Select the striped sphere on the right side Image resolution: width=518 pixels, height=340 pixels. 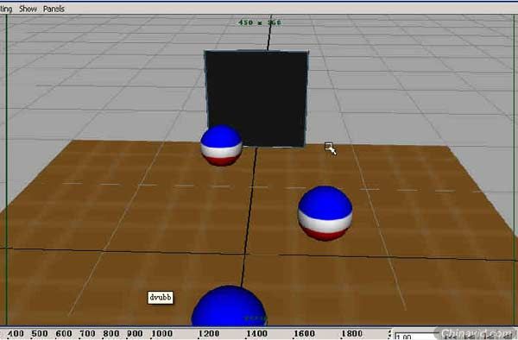[x=325, y=213]
